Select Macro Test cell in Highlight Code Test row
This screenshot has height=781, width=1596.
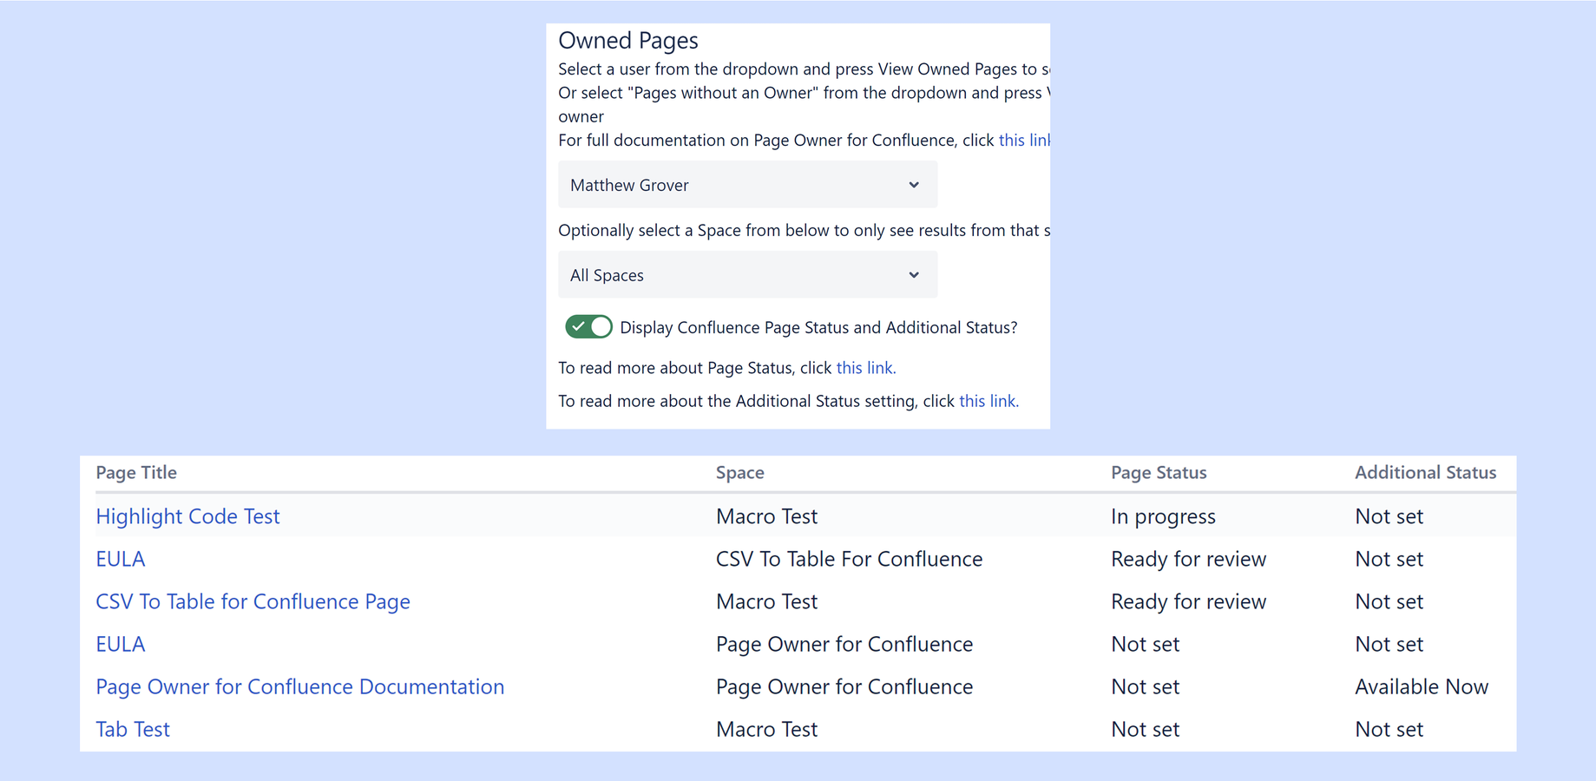[766, 515]
